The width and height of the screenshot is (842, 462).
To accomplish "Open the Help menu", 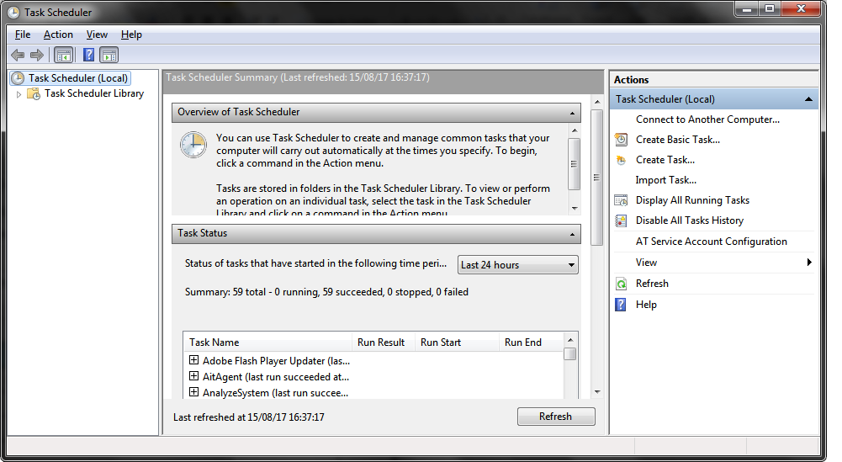I will coord(131,35).
